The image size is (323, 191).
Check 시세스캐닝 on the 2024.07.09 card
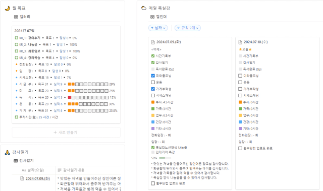click(x=153, y=95)
